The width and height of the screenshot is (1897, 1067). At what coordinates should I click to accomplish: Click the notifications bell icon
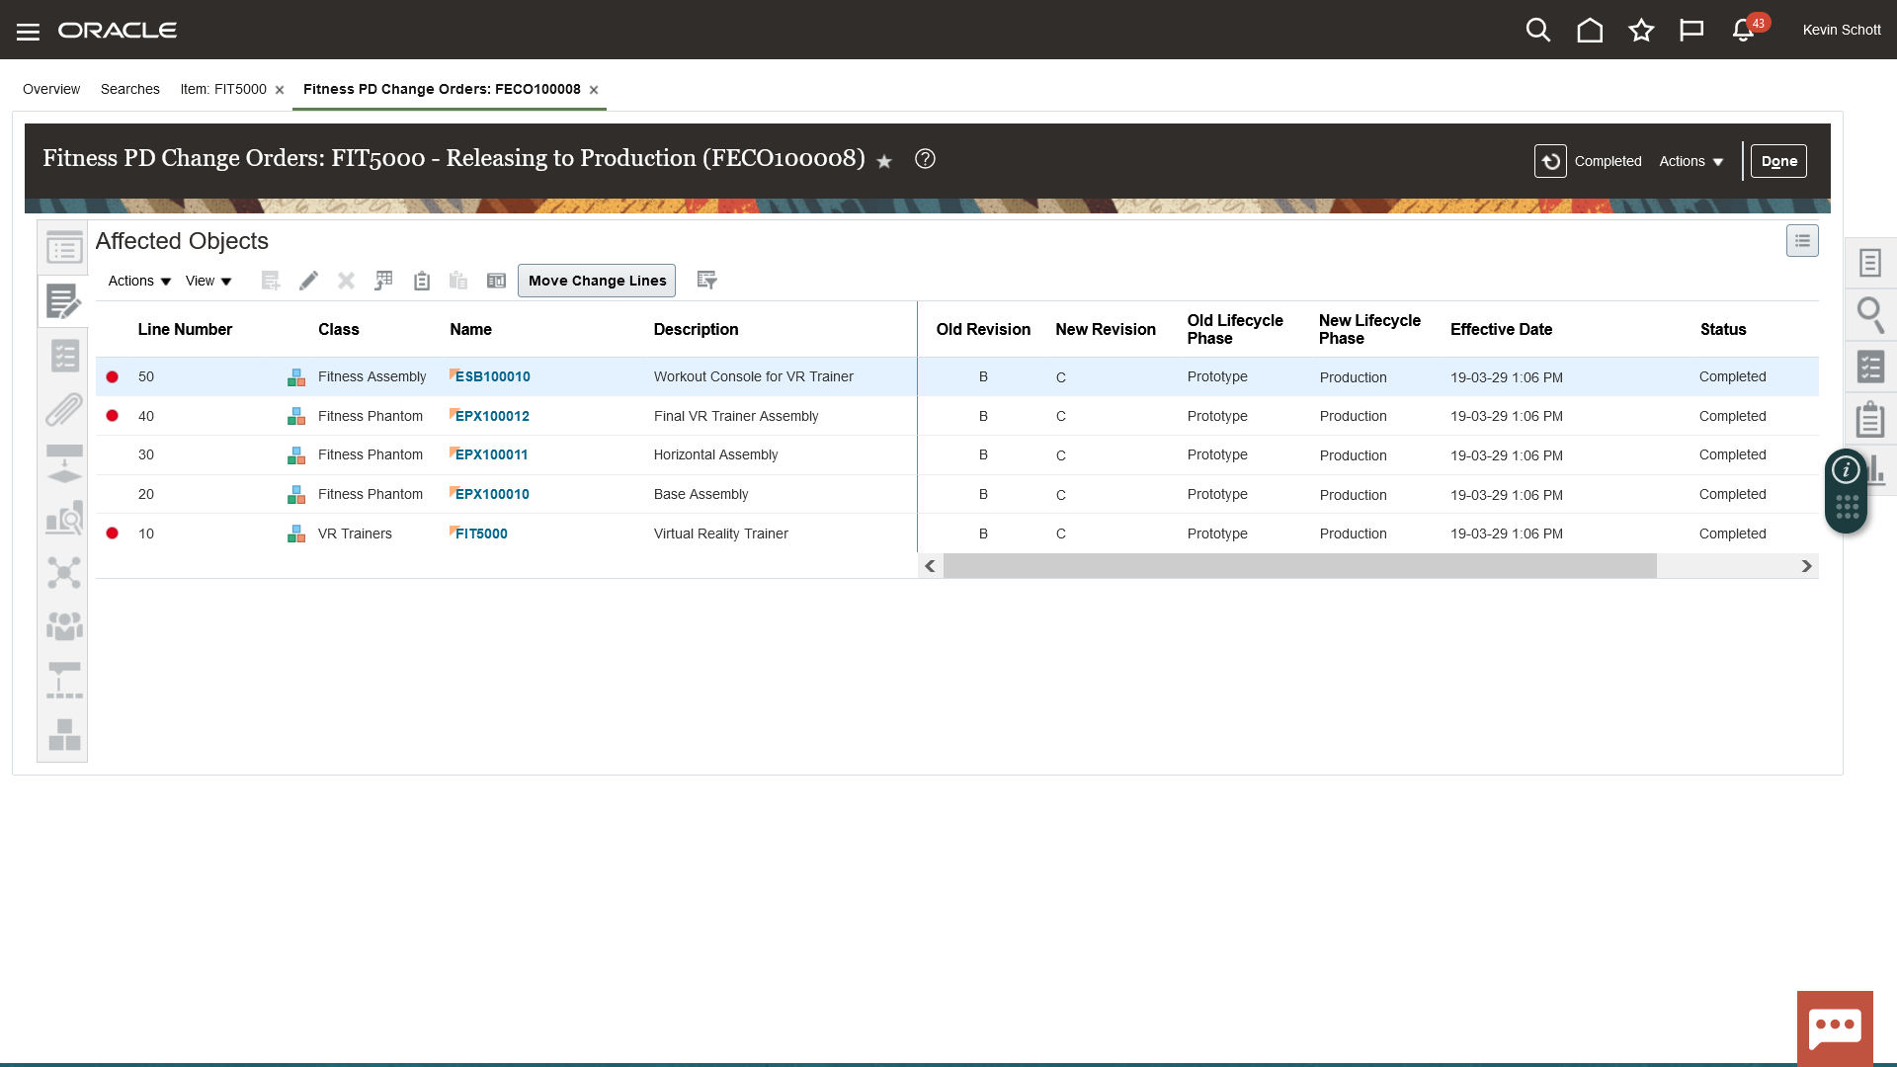(x=1743, y=31)
